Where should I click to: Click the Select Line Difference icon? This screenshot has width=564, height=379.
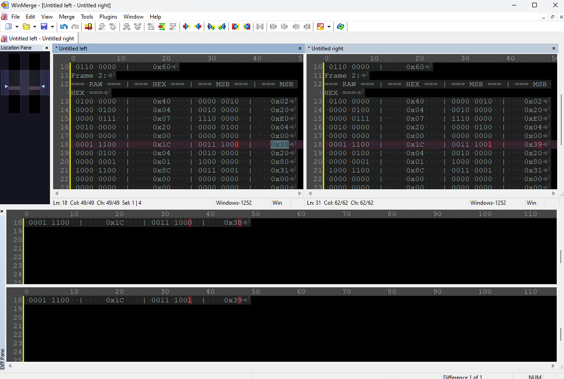[89, 27]
